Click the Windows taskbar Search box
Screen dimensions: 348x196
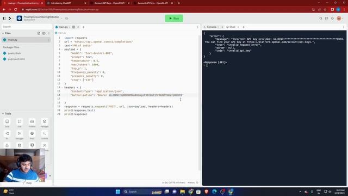pyautogui.click(x=142, y=192)
